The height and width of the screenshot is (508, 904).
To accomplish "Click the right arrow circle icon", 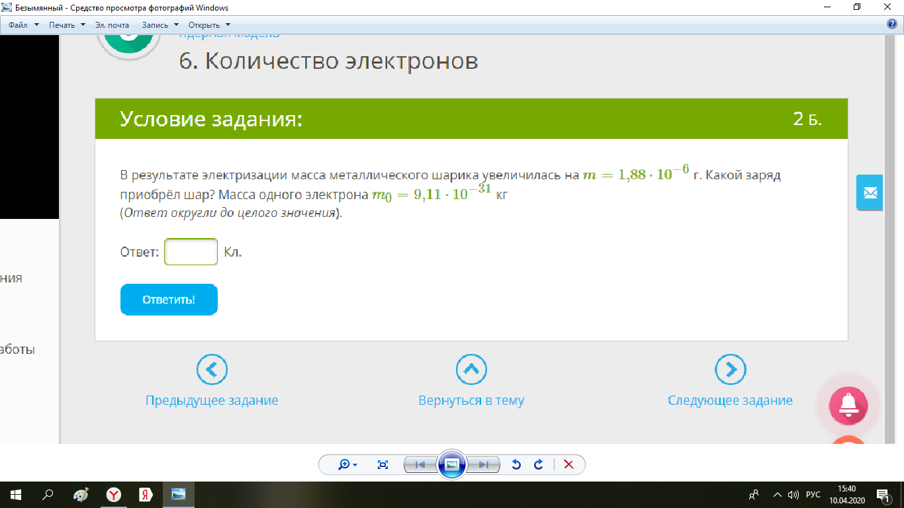I will [x=731, y=369].
